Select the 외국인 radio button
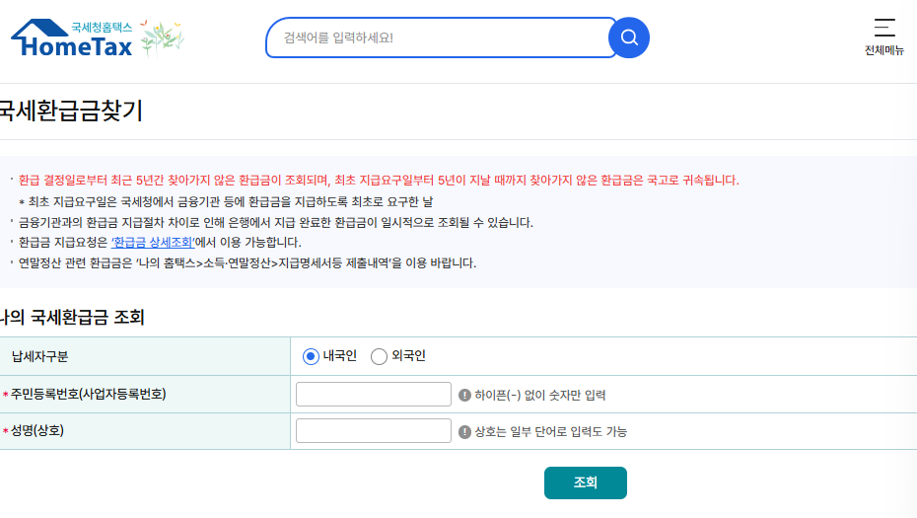The image size is (917, 518). (x=379, y=356)
